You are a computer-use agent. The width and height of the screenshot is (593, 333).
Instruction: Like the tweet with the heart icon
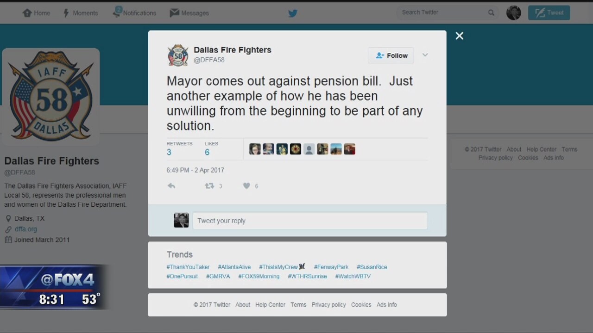246,186
